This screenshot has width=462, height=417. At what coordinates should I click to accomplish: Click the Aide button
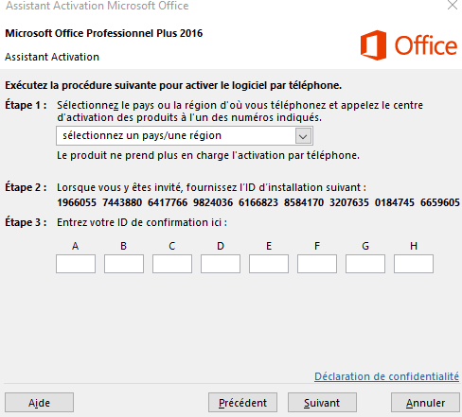(x=39, y=403)
